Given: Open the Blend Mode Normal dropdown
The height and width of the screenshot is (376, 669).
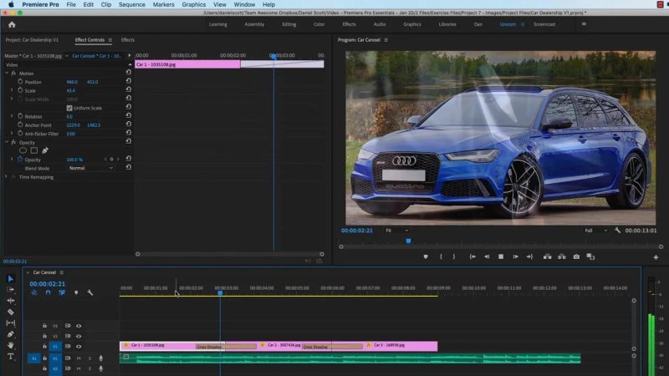Looking at the screenshot, I should tap(90, 168).
